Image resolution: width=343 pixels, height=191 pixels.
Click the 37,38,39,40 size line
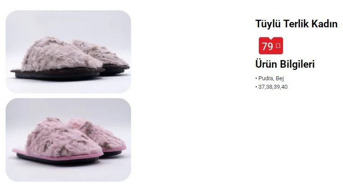tap(271, 87)
